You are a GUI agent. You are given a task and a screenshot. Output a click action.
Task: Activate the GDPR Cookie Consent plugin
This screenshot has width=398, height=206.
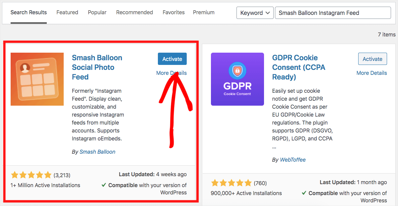pyautogui.click(x=372, y=59)
